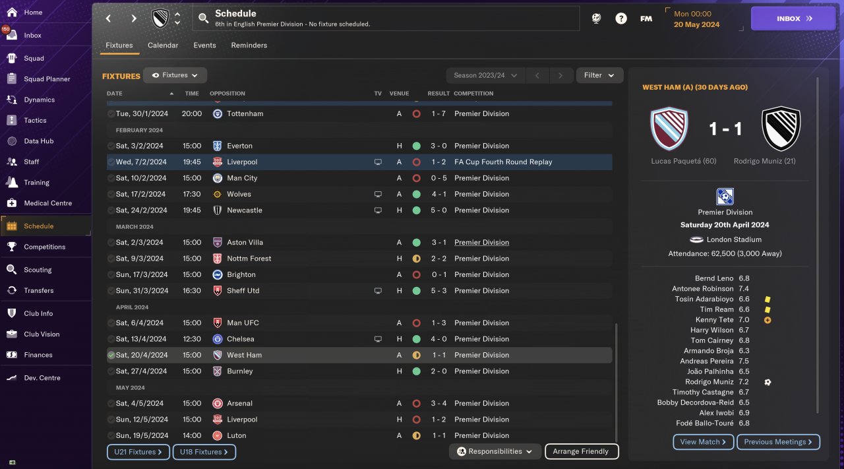Toggle the selected West Ham fixture checkmark
The height and width of the screenshot is (469, 844).
(111, 355)
